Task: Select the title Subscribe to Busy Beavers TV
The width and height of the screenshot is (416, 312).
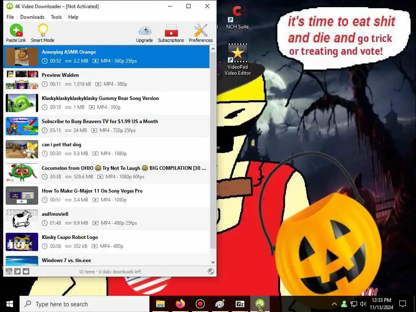Action: 100,121
